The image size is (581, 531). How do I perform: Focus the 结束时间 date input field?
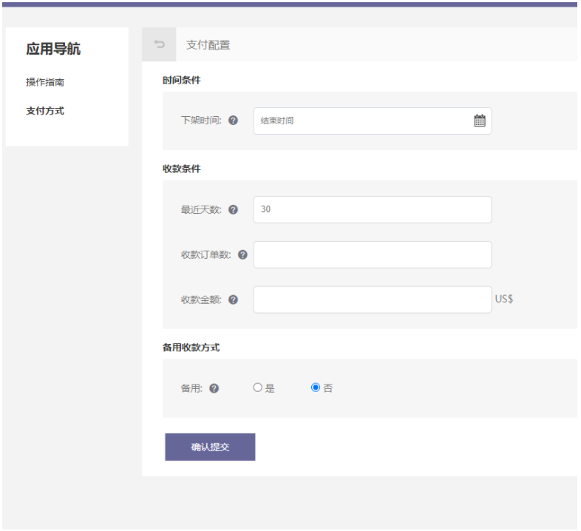tap(362, 121)
